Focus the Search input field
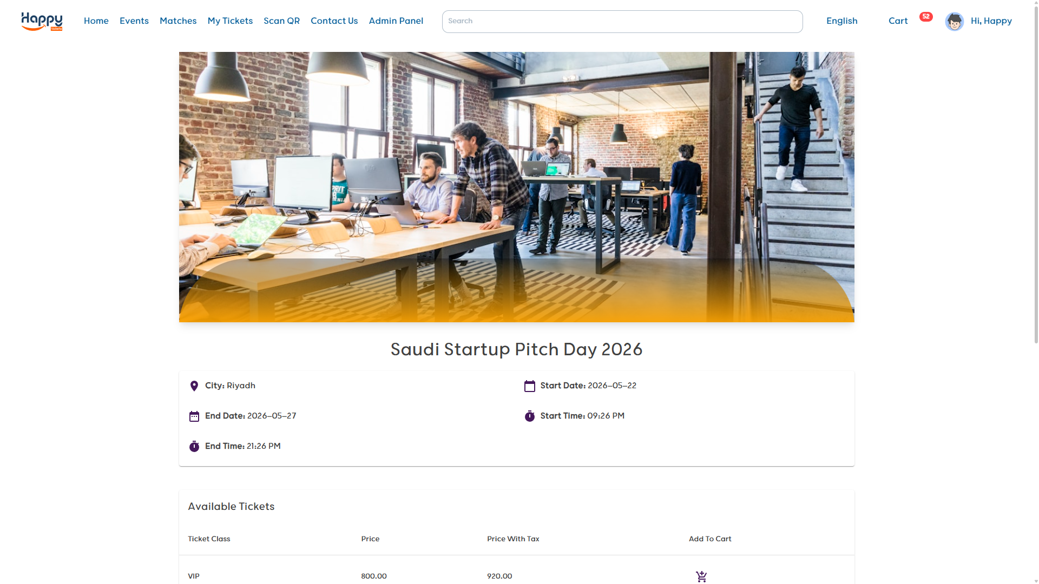This screenshot has width=1039, height=584. [x=622, y=22]
